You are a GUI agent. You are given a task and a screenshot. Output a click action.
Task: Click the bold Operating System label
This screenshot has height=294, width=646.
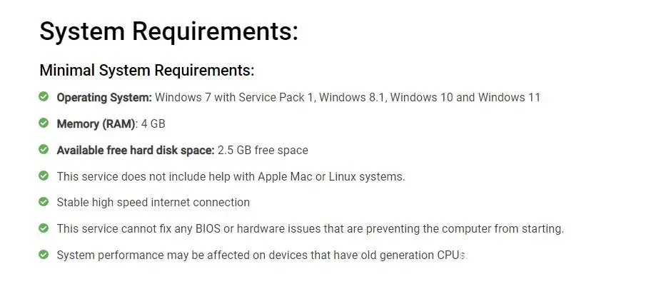tap(104, 97)
